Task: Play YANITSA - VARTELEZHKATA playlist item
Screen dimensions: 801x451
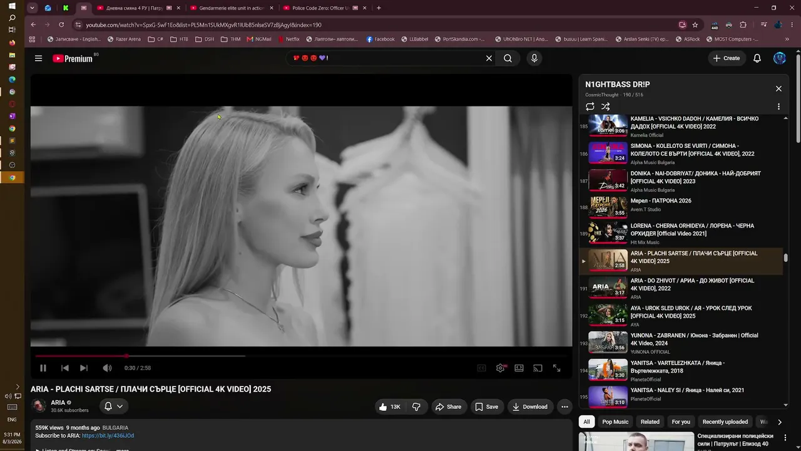Action: tap(681, 371)
